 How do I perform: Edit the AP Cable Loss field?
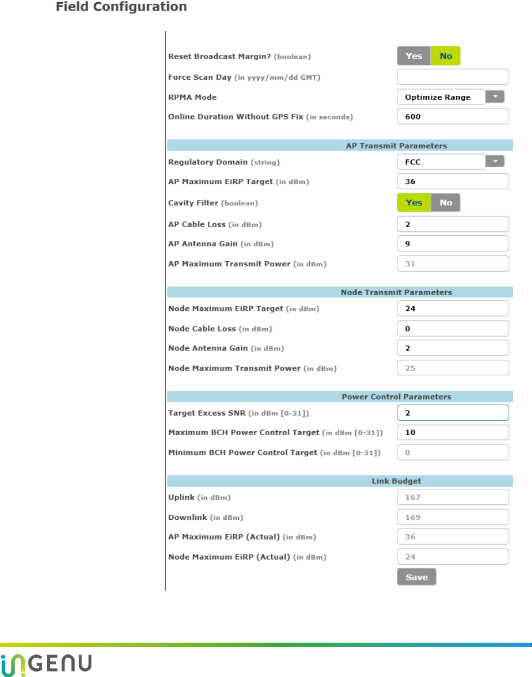pyautogui.click(x=453, y=224)
